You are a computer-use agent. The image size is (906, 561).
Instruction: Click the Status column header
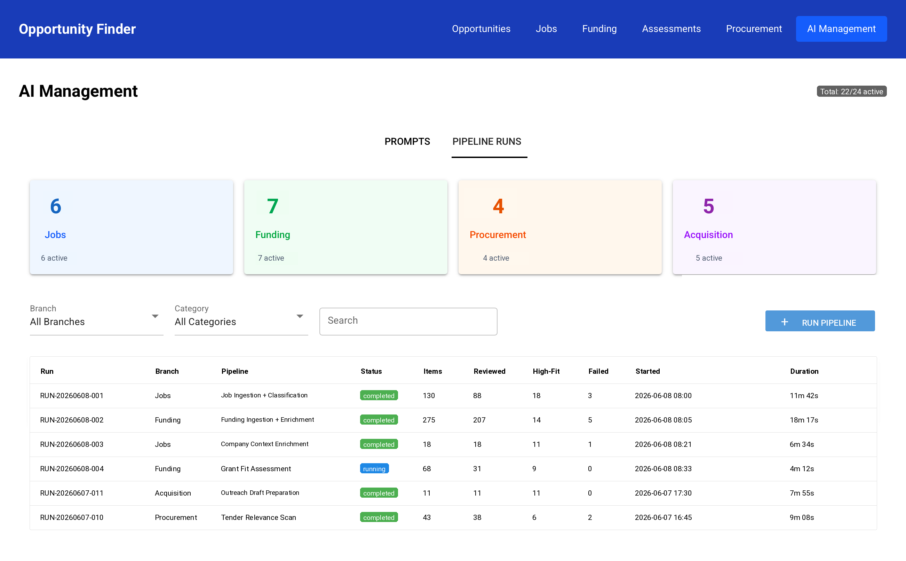pyautogui.click(x=371, y=371)
